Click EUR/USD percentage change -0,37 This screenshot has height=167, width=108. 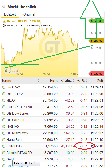pyautogui.click(x=83, y=146)
